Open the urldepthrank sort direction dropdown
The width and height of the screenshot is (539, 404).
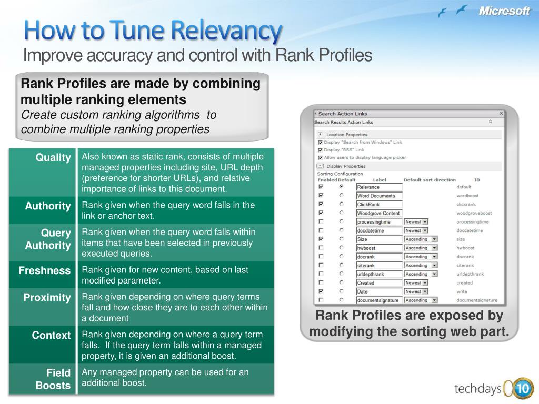421,274
